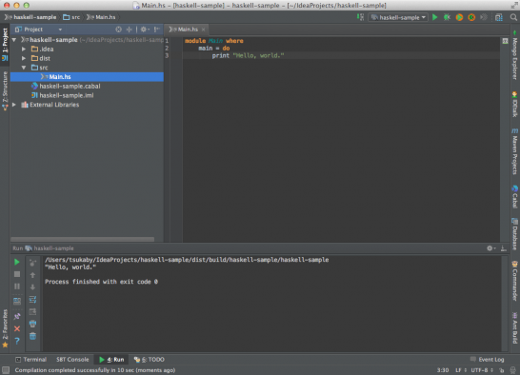
Task: Click the Debug bug icon in toolbar
Action: [447, 17]
